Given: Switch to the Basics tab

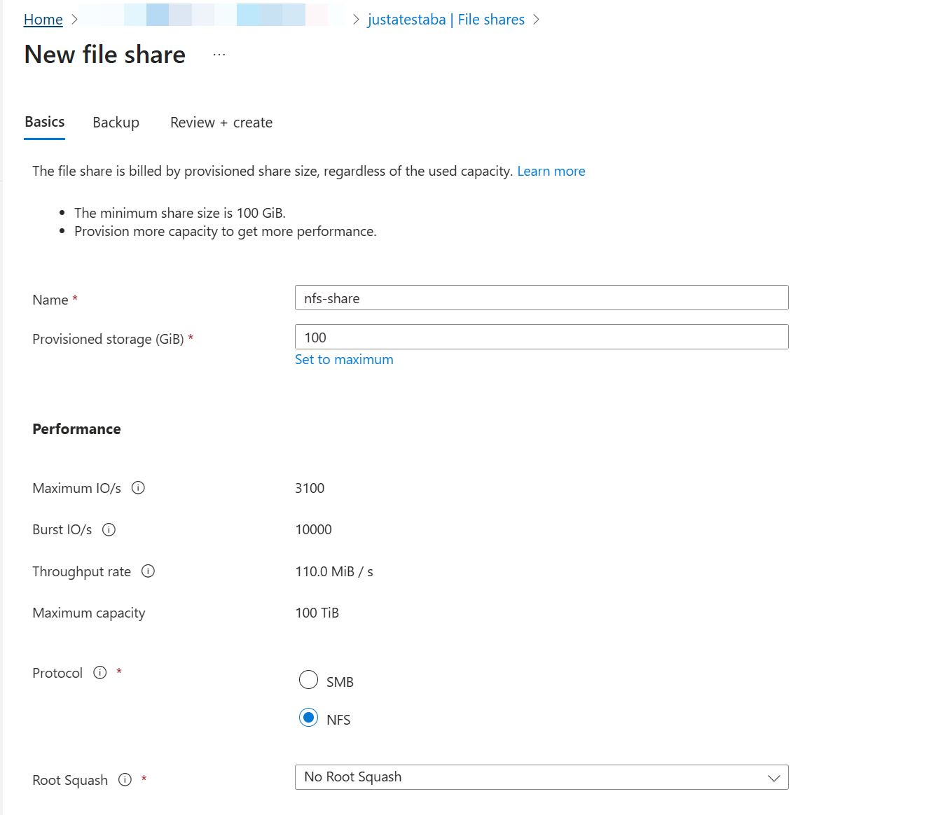Looking at the screenshot, I should pos(45,123).
